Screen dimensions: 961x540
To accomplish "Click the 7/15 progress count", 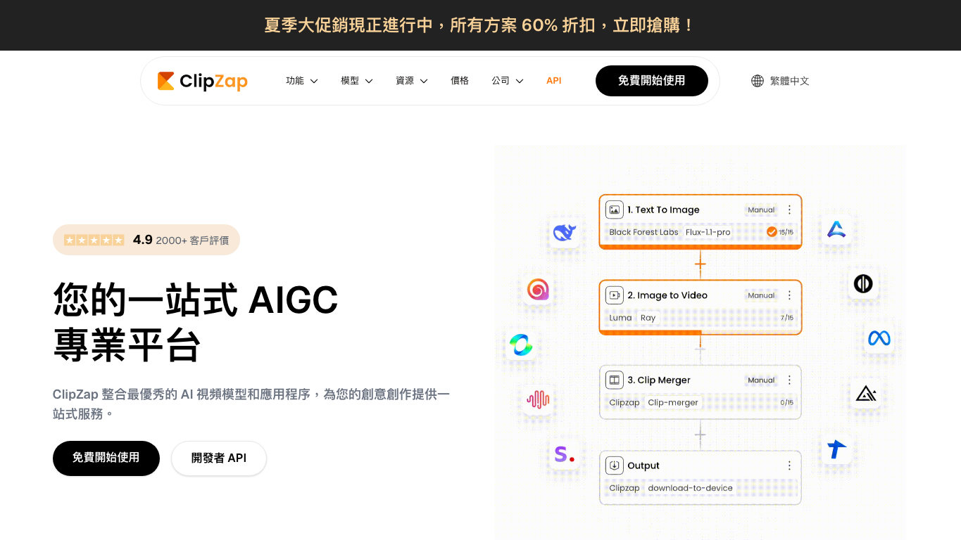I will 787,318.
